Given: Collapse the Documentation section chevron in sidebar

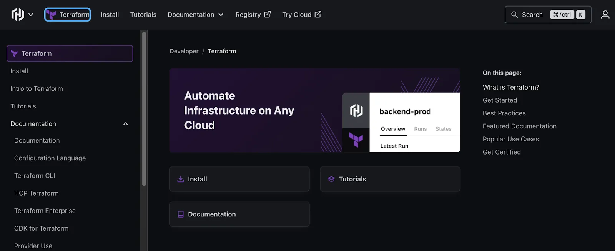Looking at the screenshot, I should click(125, 124).
